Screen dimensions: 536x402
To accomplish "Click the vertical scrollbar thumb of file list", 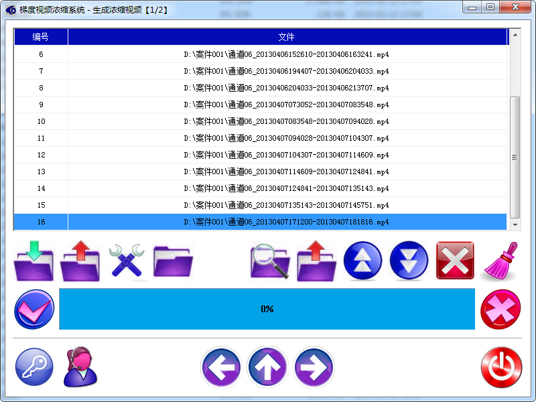I will [x=515, y=157].
